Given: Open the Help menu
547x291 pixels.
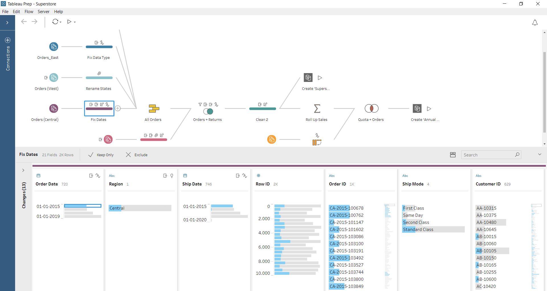Looking at the screenshot, I should click(x=58, y=12).
